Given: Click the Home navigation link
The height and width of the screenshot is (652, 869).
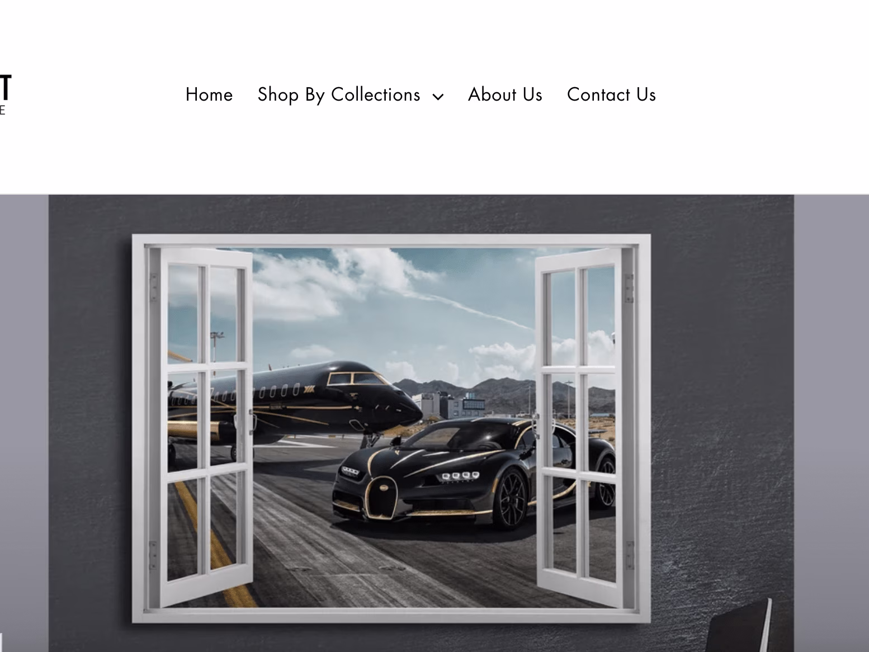Looking at the screenshot, I should [209, 95].
